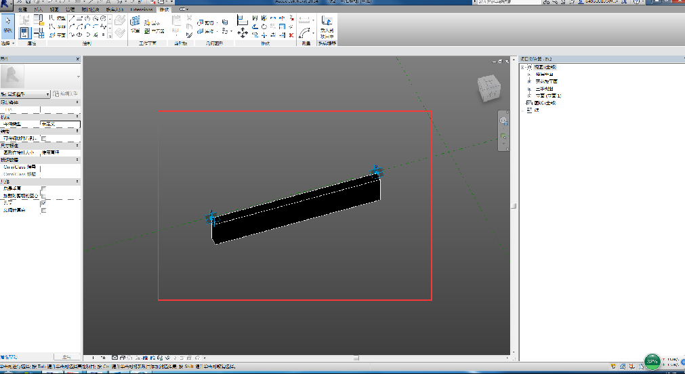Viewport: 685px width, 374px height.
Task: Open the Revit application menu logo
Action: click(x=5, y=5)
